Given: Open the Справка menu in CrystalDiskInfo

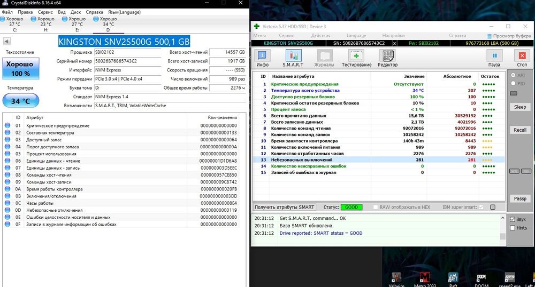Looking at the screenshot, I should (x=95, y=12).
